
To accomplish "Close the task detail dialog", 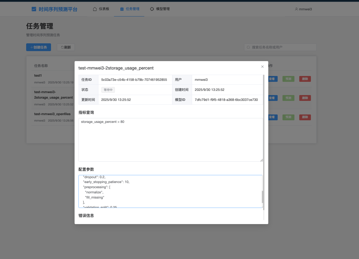I will [262, 67].
